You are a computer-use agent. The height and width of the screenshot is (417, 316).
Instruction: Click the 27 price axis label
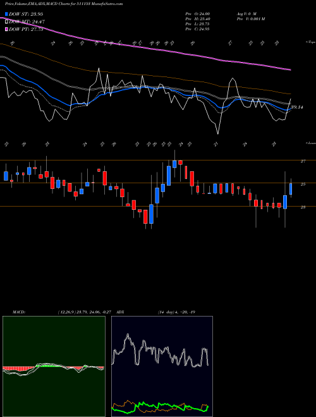(x=303, y=161)
